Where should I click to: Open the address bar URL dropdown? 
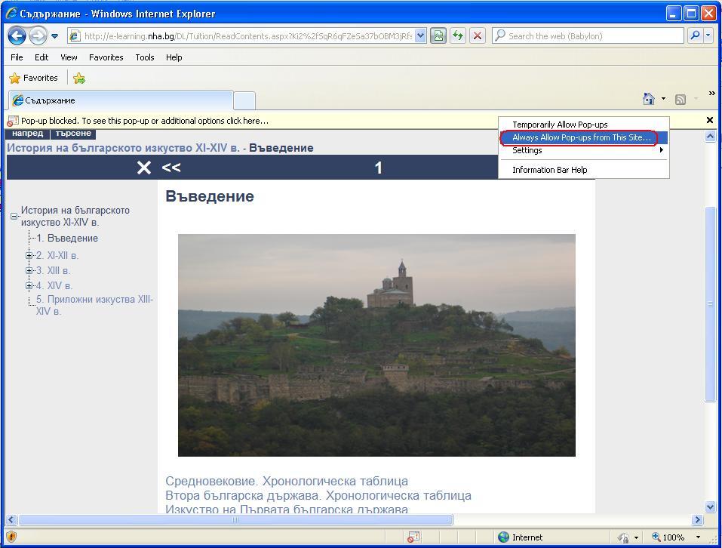[420, 35]
